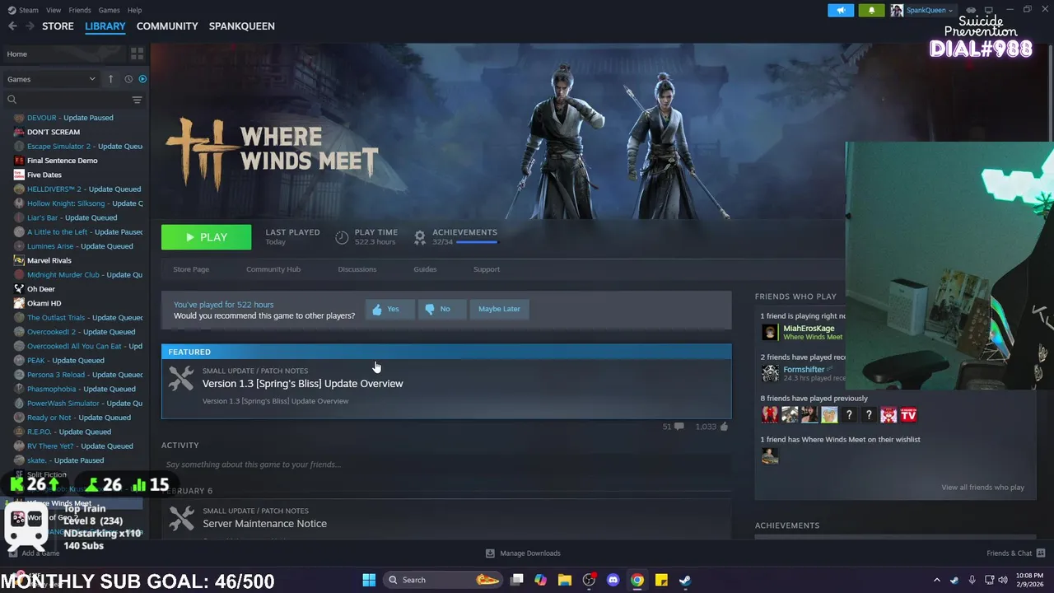The image size is (1054, 593).
Task: Click the play time clock icon
Action: point(342,237)
